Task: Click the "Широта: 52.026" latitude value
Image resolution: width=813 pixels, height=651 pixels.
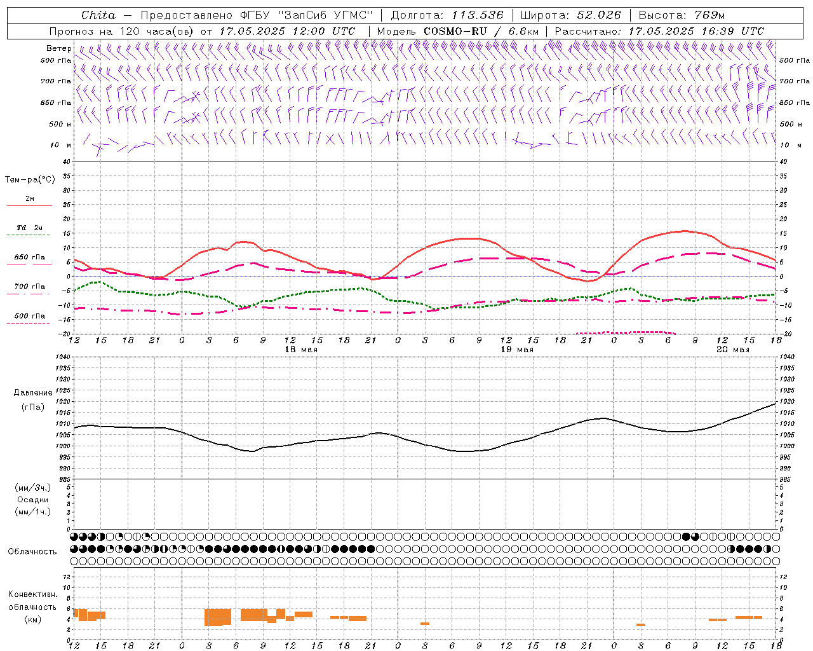Action: click(x=571, y=15)
